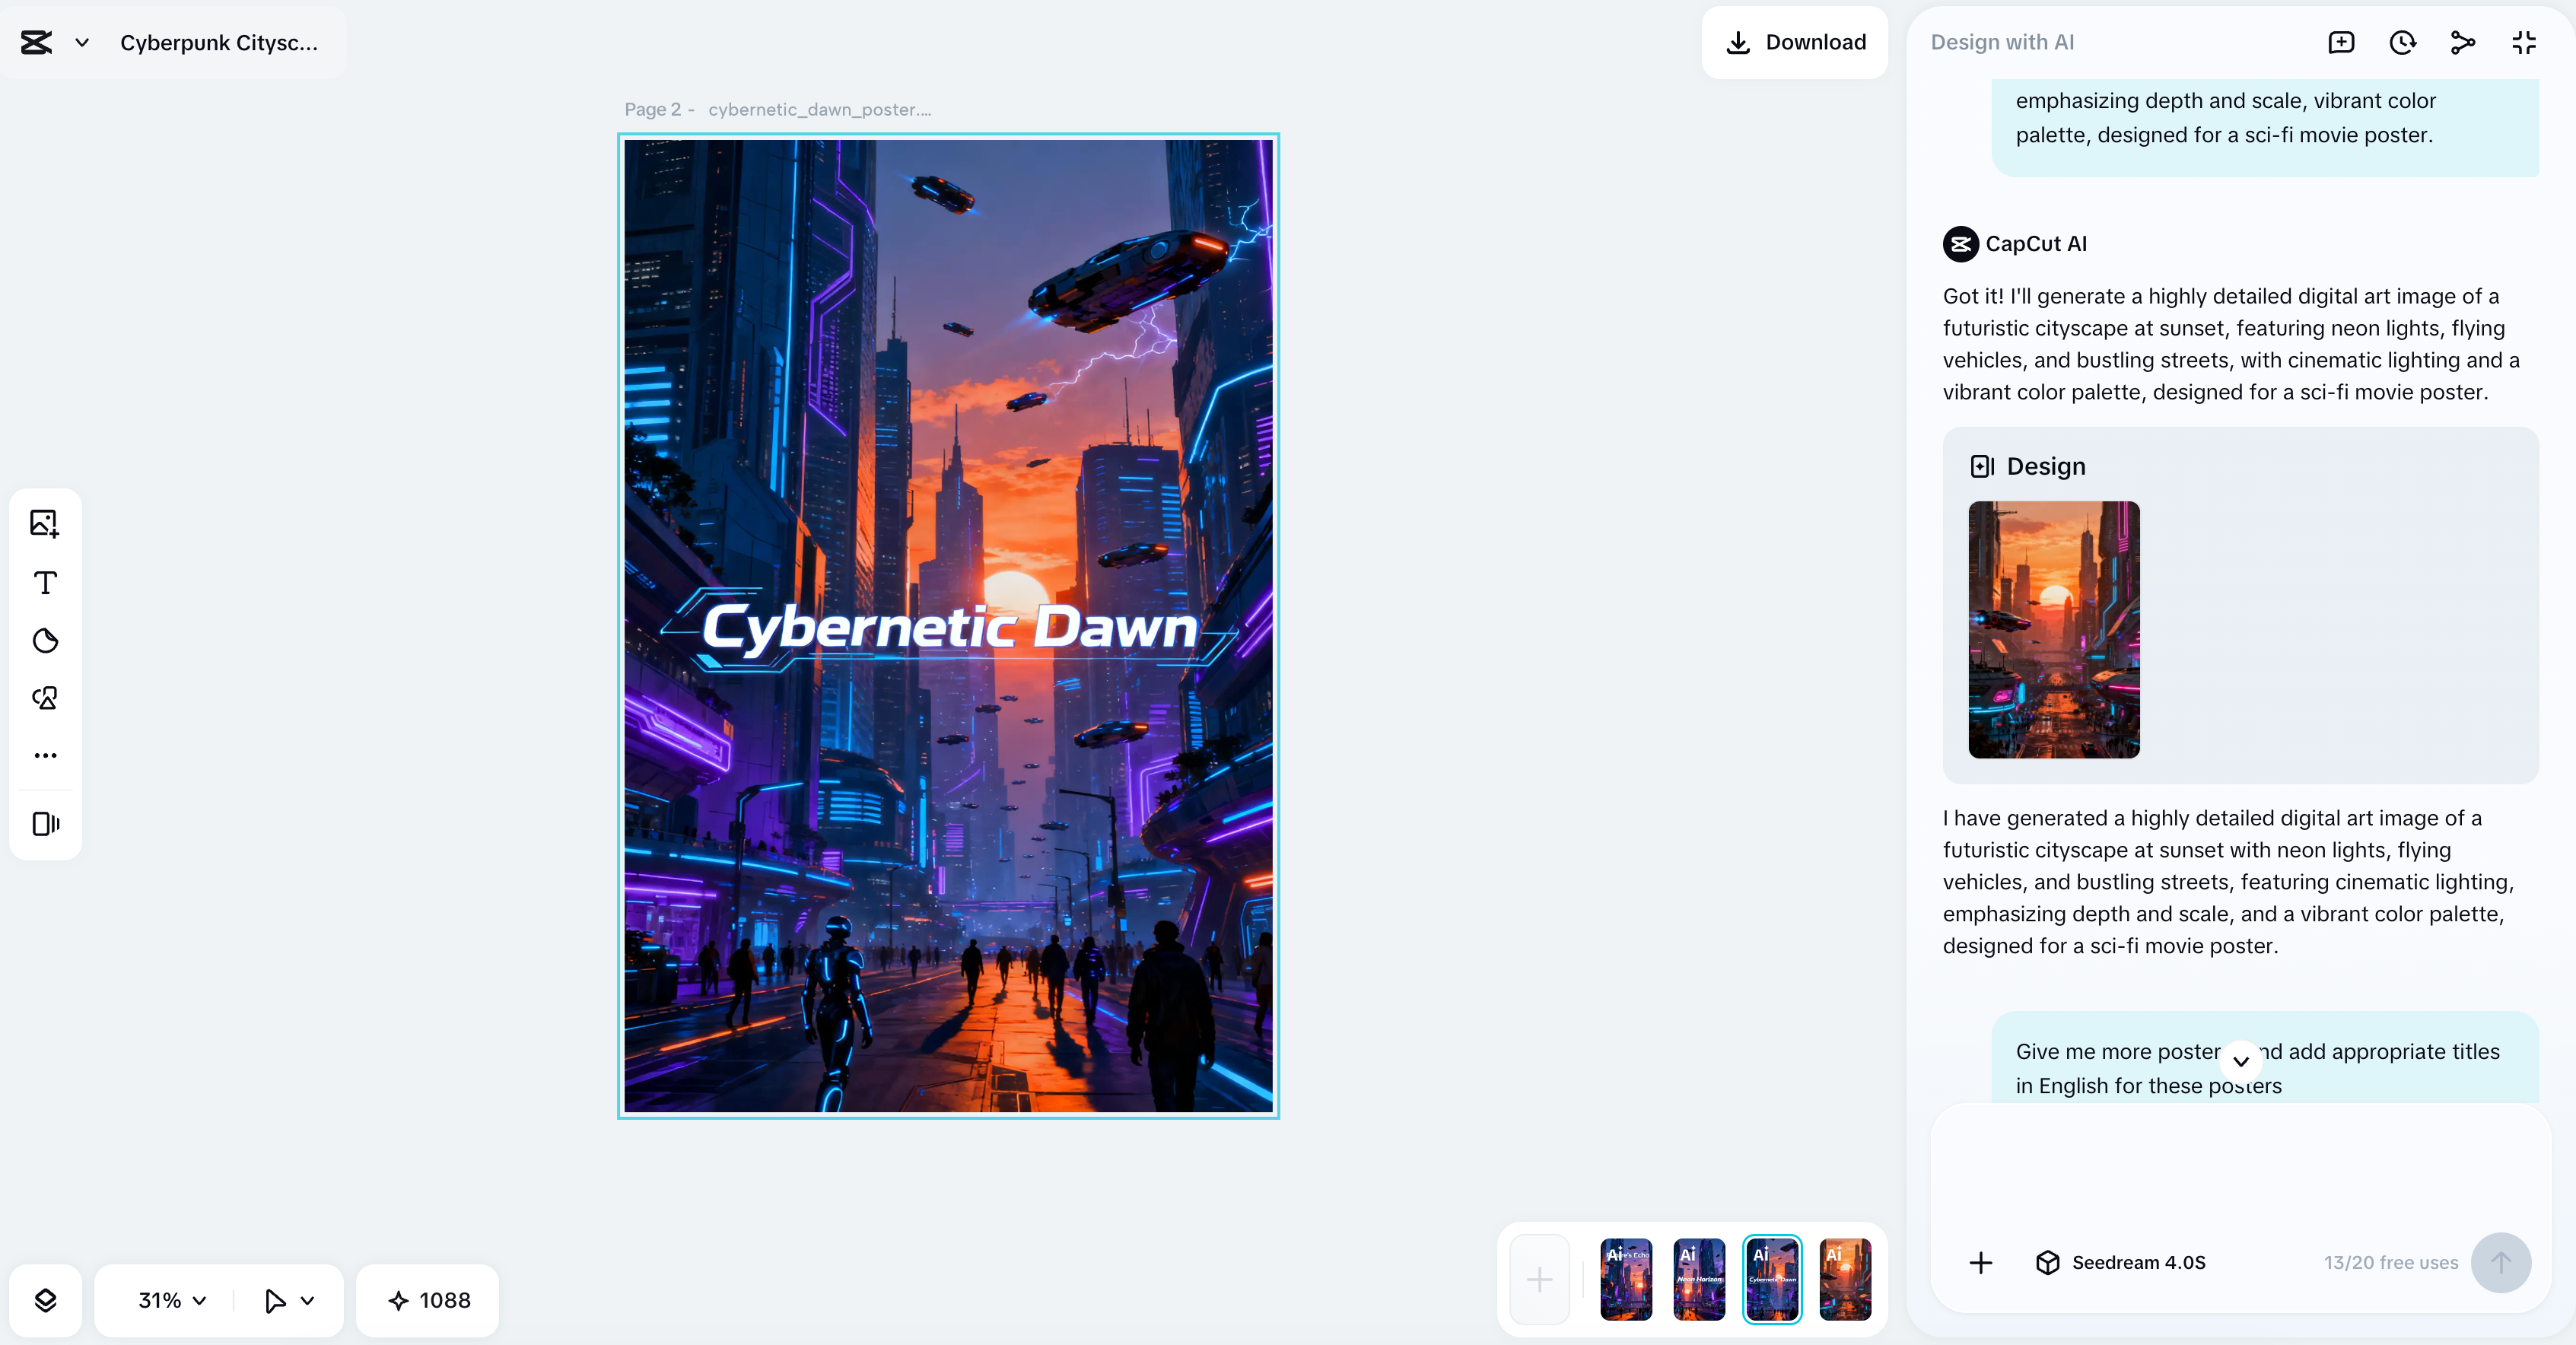Open the AI elements generation tool

pyautogui.click(x=44, y=698)
